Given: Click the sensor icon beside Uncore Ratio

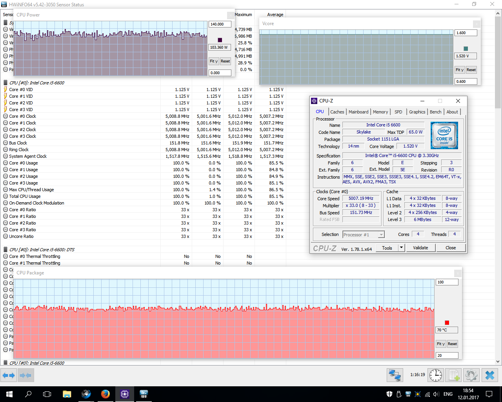Looking at the screenshot, I should (5, 236).
